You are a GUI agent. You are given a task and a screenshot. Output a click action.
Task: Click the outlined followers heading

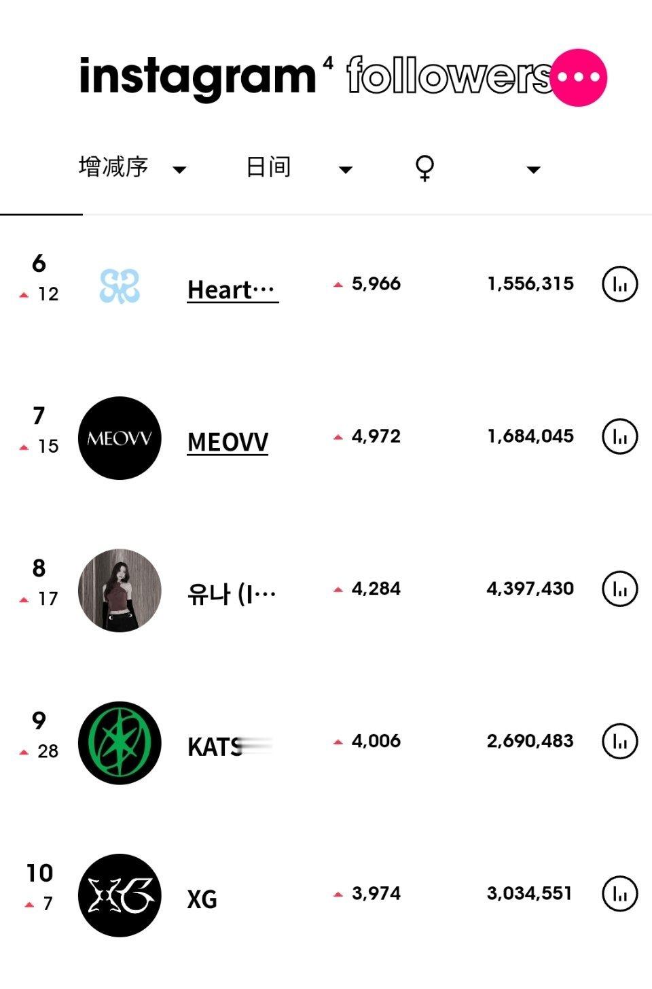[450, 75]
